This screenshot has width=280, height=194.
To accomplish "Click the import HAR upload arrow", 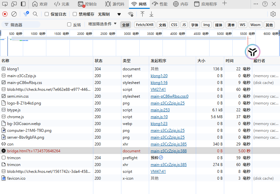I will click(x=142, y=14).
